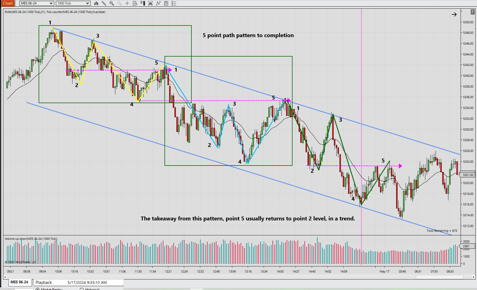Image resolution: width=477 pixels, height=290 pixels.
Task: Click the Playback title bar text
Action: [x=44, y=283]
